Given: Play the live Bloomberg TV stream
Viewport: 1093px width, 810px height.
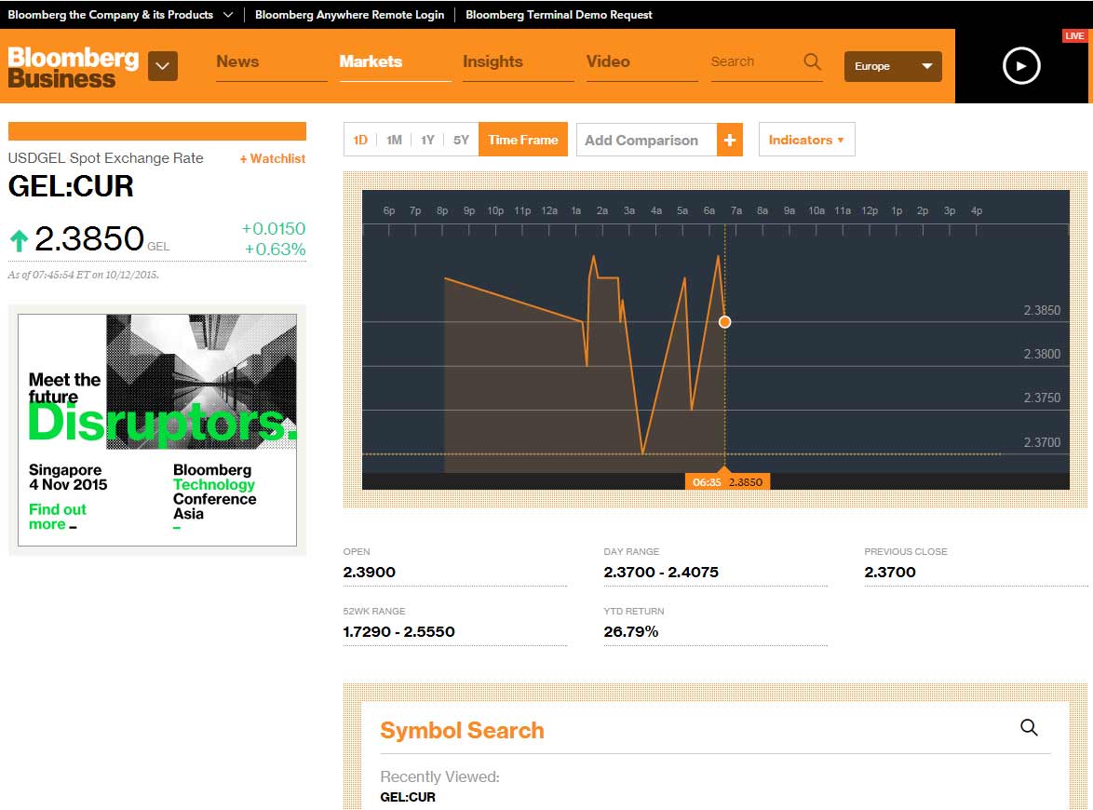Looking at the screenshot, I should [1021, 66].
